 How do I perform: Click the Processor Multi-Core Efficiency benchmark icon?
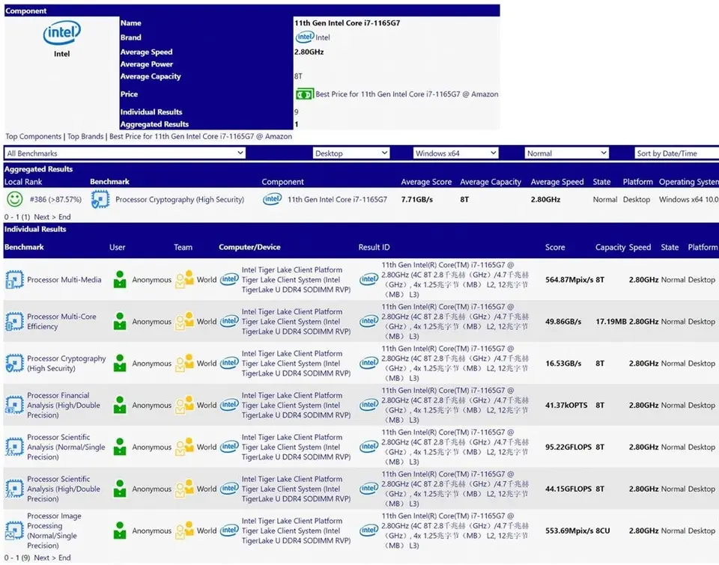pos(14,322)
